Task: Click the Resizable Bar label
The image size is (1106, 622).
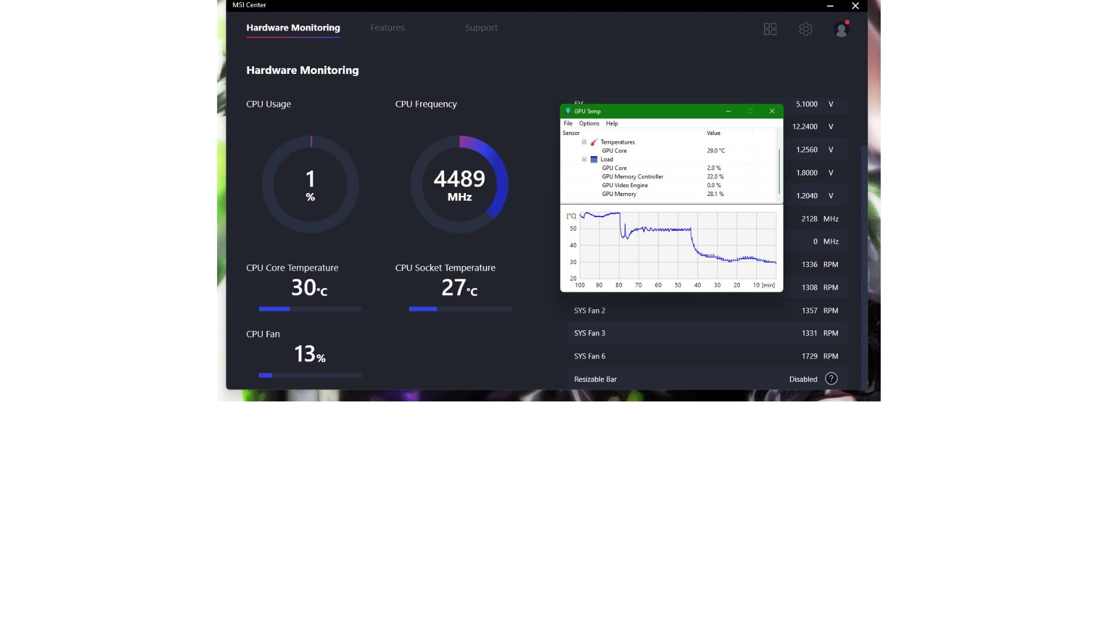Action: click(x=596, y=379)
